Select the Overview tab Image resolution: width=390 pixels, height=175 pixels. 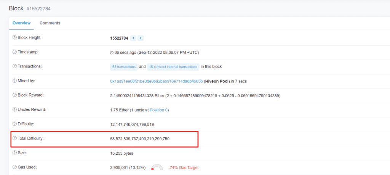click(x=21, y=23)
